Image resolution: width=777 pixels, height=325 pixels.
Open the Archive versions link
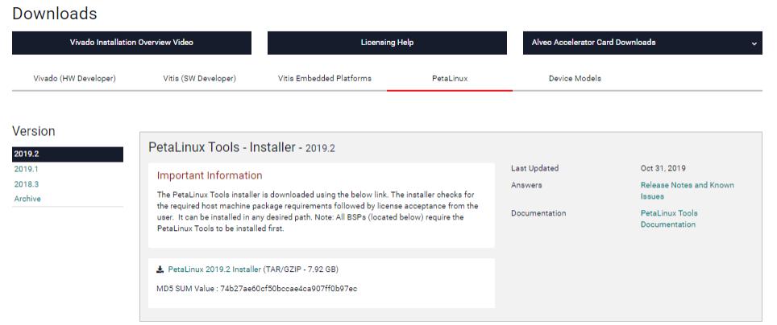pyautogui.click(x=27, y=199)
